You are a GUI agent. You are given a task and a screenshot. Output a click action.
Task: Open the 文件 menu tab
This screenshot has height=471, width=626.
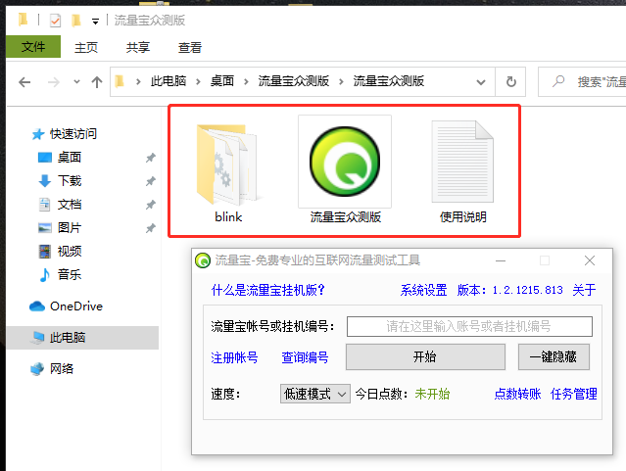(x=33, y=47)
